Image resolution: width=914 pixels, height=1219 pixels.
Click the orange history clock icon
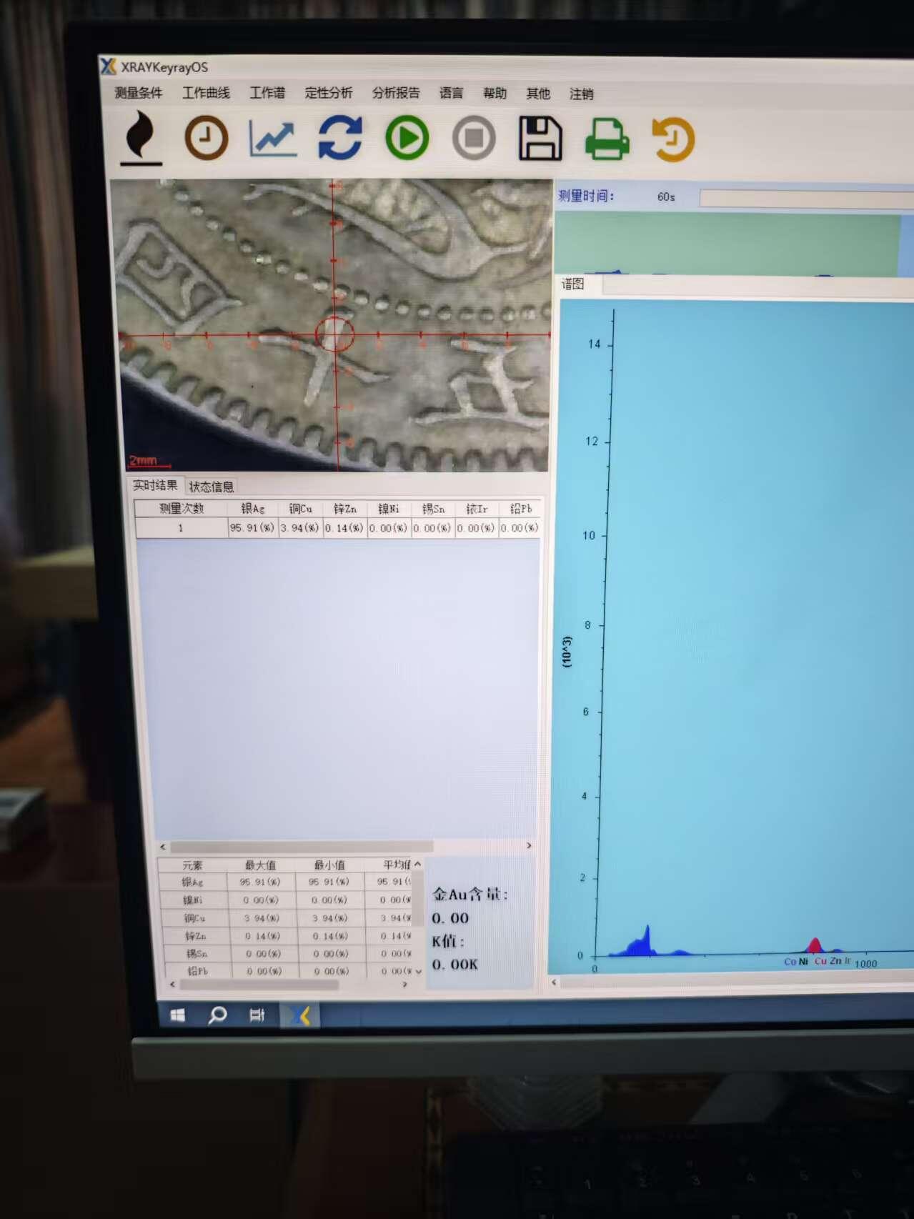[673, 139]
